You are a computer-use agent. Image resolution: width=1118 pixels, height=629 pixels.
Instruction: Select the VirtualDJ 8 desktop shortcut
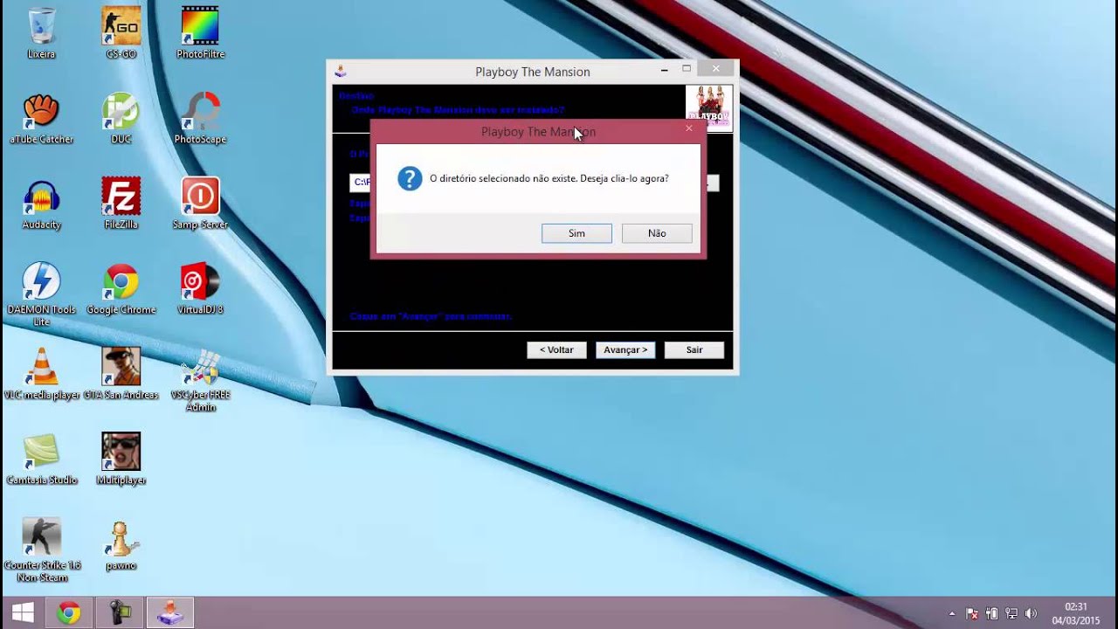(x=200, y=288)
